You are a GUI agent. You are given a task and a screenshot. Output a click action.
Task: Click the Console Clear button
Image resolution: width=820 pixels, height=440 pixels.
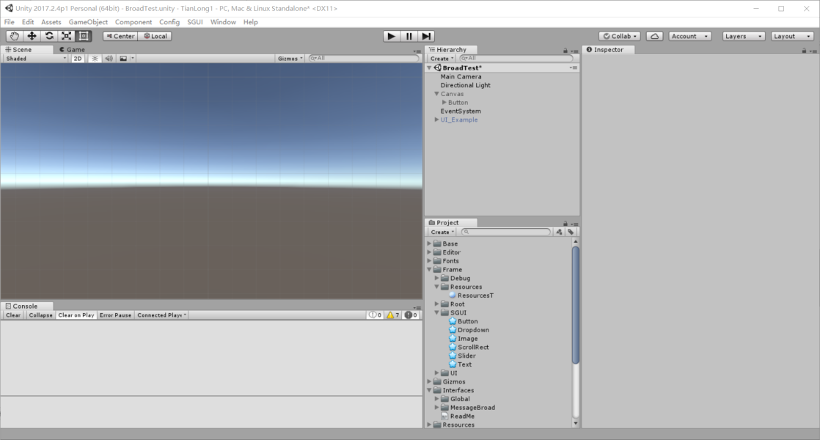[13, 315]
